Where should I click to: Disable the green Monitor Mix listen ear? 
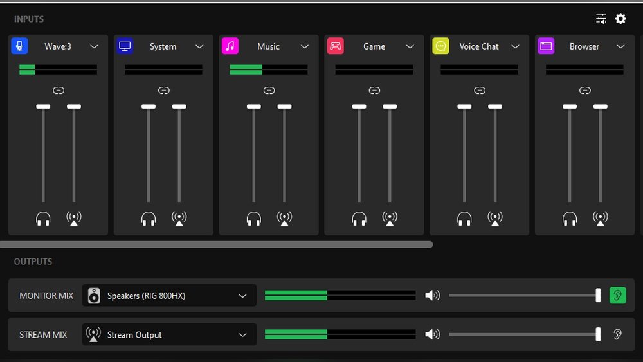617,295
